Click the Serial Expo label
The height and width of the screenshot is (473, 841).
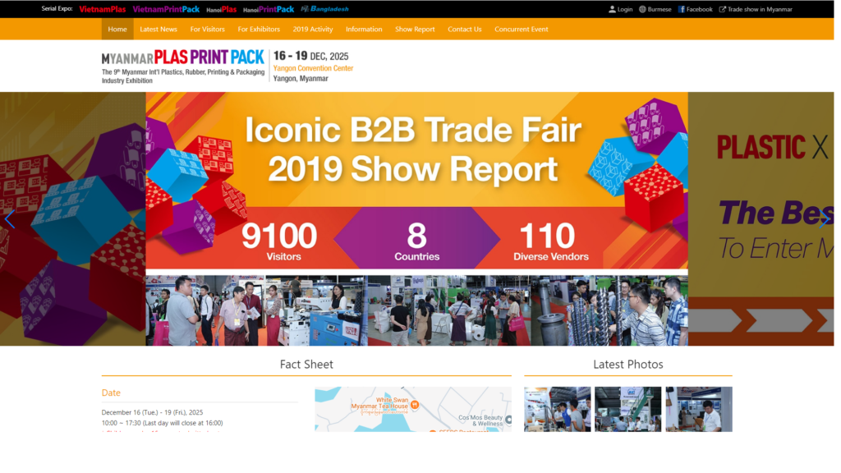[57, 8]
